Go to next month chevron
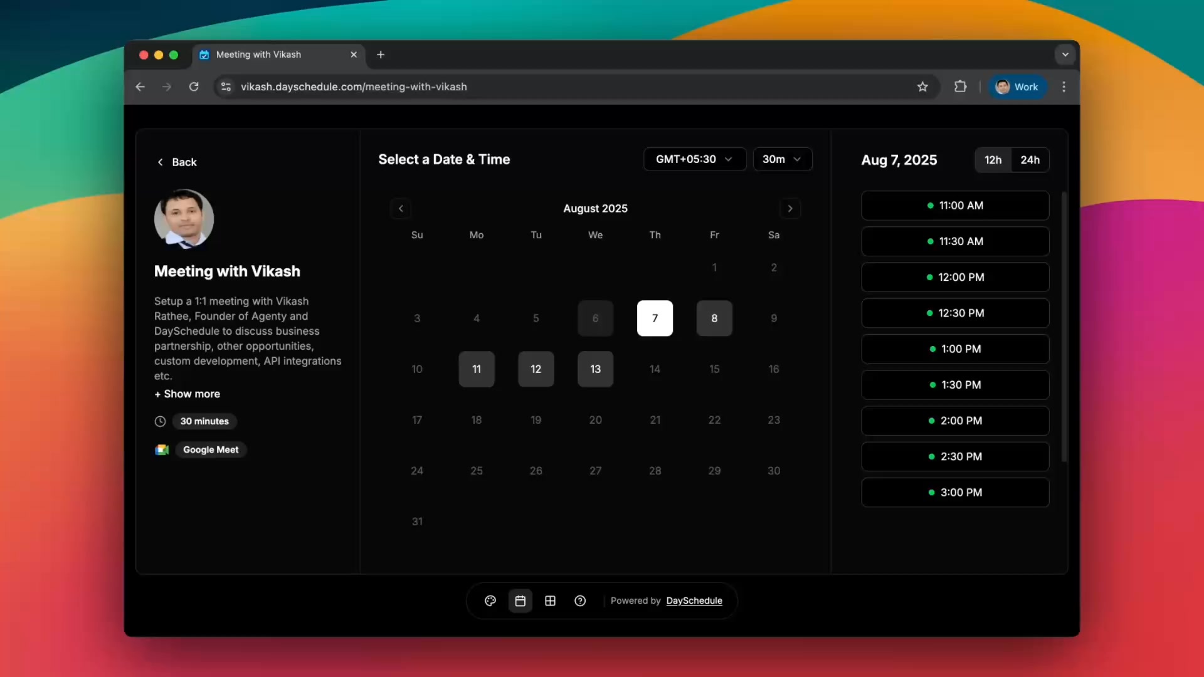This screenshot has width=1204, height=677. click(x=790, y=209)
